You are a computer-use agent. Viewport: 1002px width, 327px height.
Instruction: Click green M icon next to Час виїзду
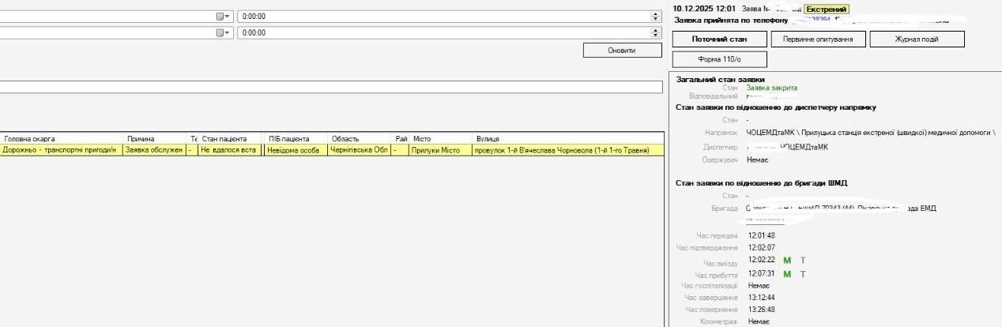tap(787, 261)
